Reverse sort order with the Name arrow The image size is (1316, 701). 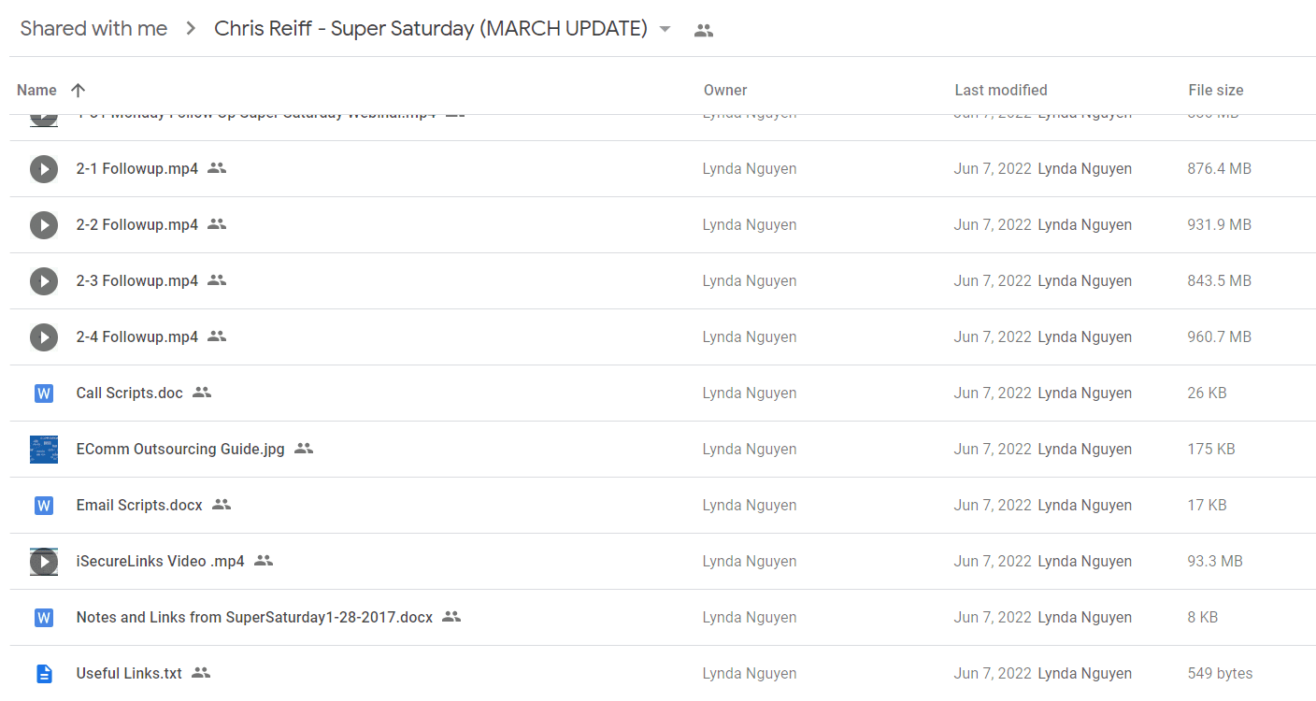coord(78,90)
